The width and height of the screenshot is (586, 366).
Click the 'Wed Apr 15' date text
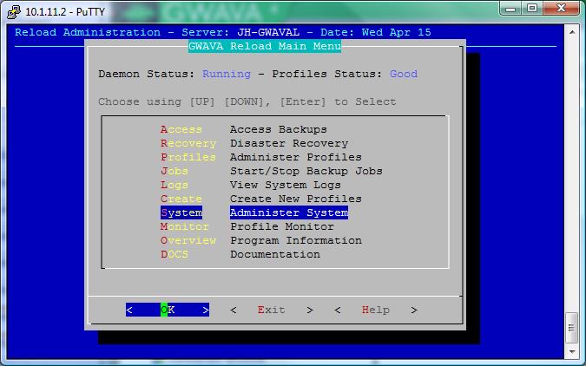[397, 32]
